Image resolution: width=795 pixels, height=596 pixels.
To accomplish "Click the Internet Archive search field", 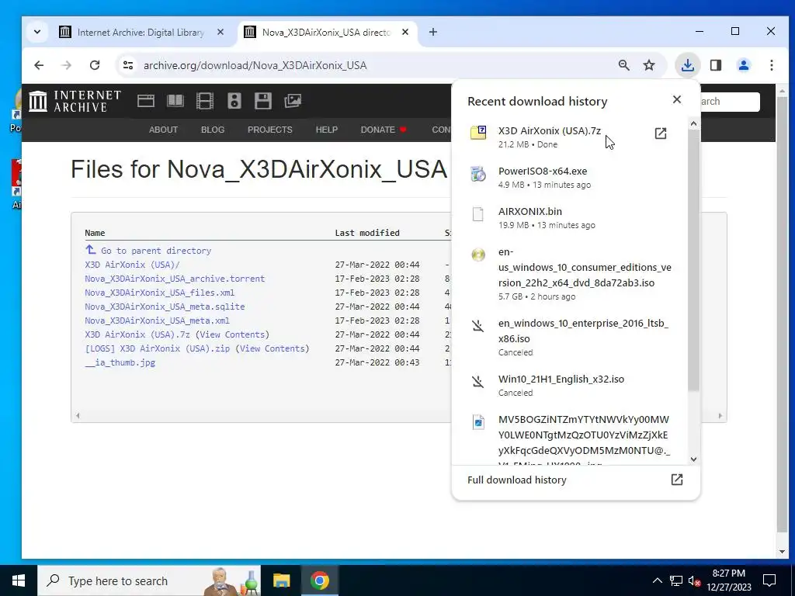I will coord(729,102).
